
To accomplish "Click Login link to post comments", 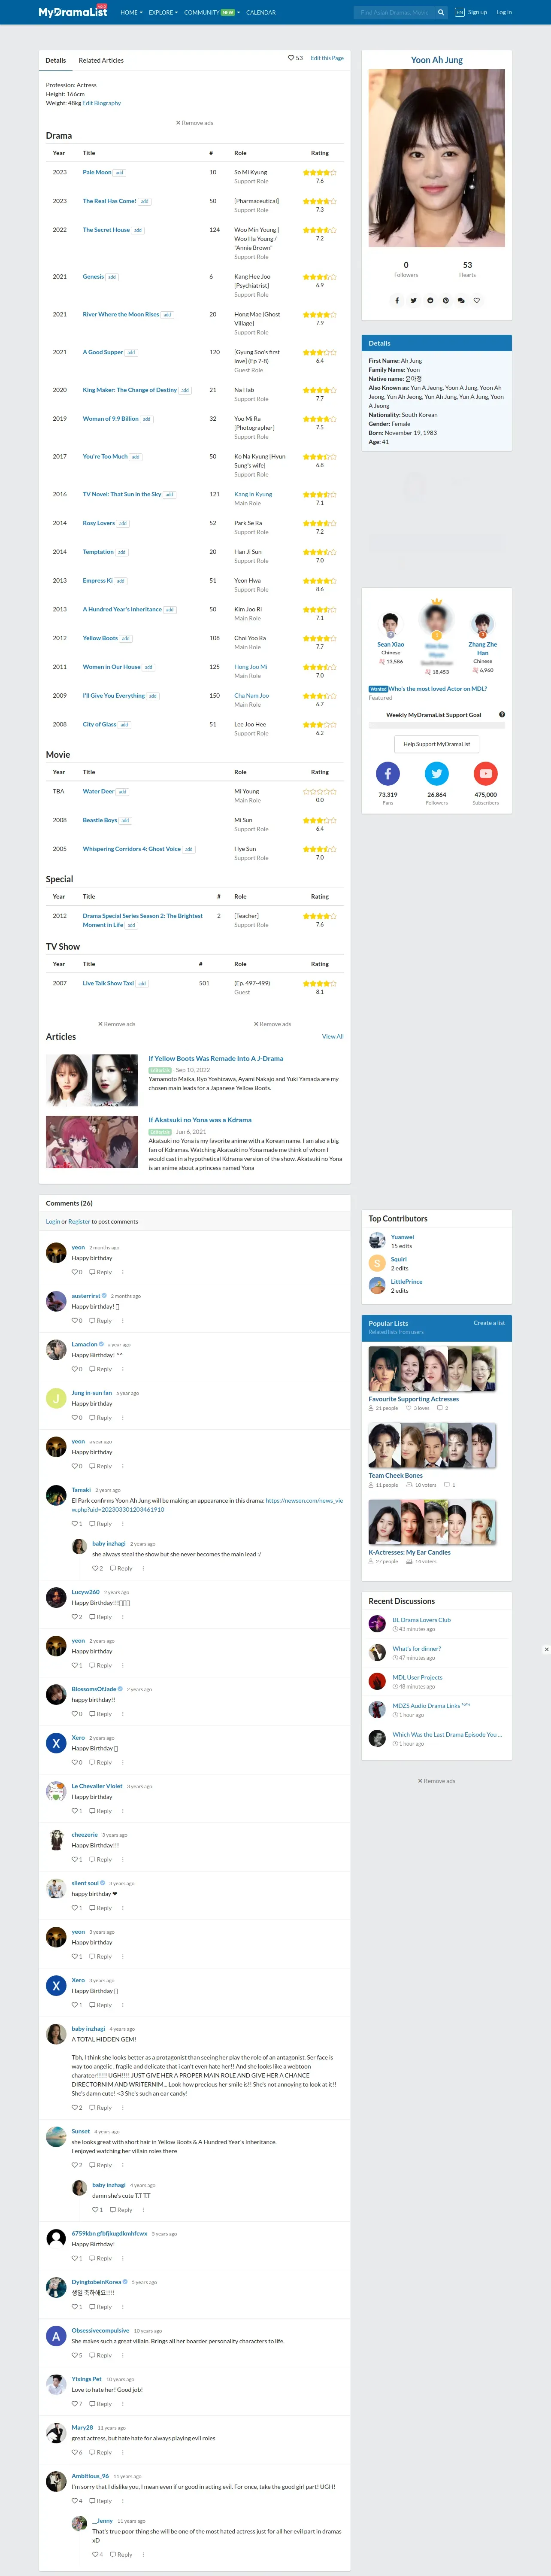I will click(x=53, y=1221).
